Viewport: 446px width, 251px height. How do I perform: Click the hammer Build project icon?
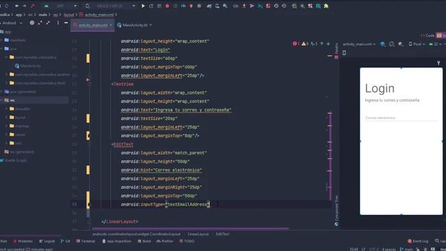33,6
